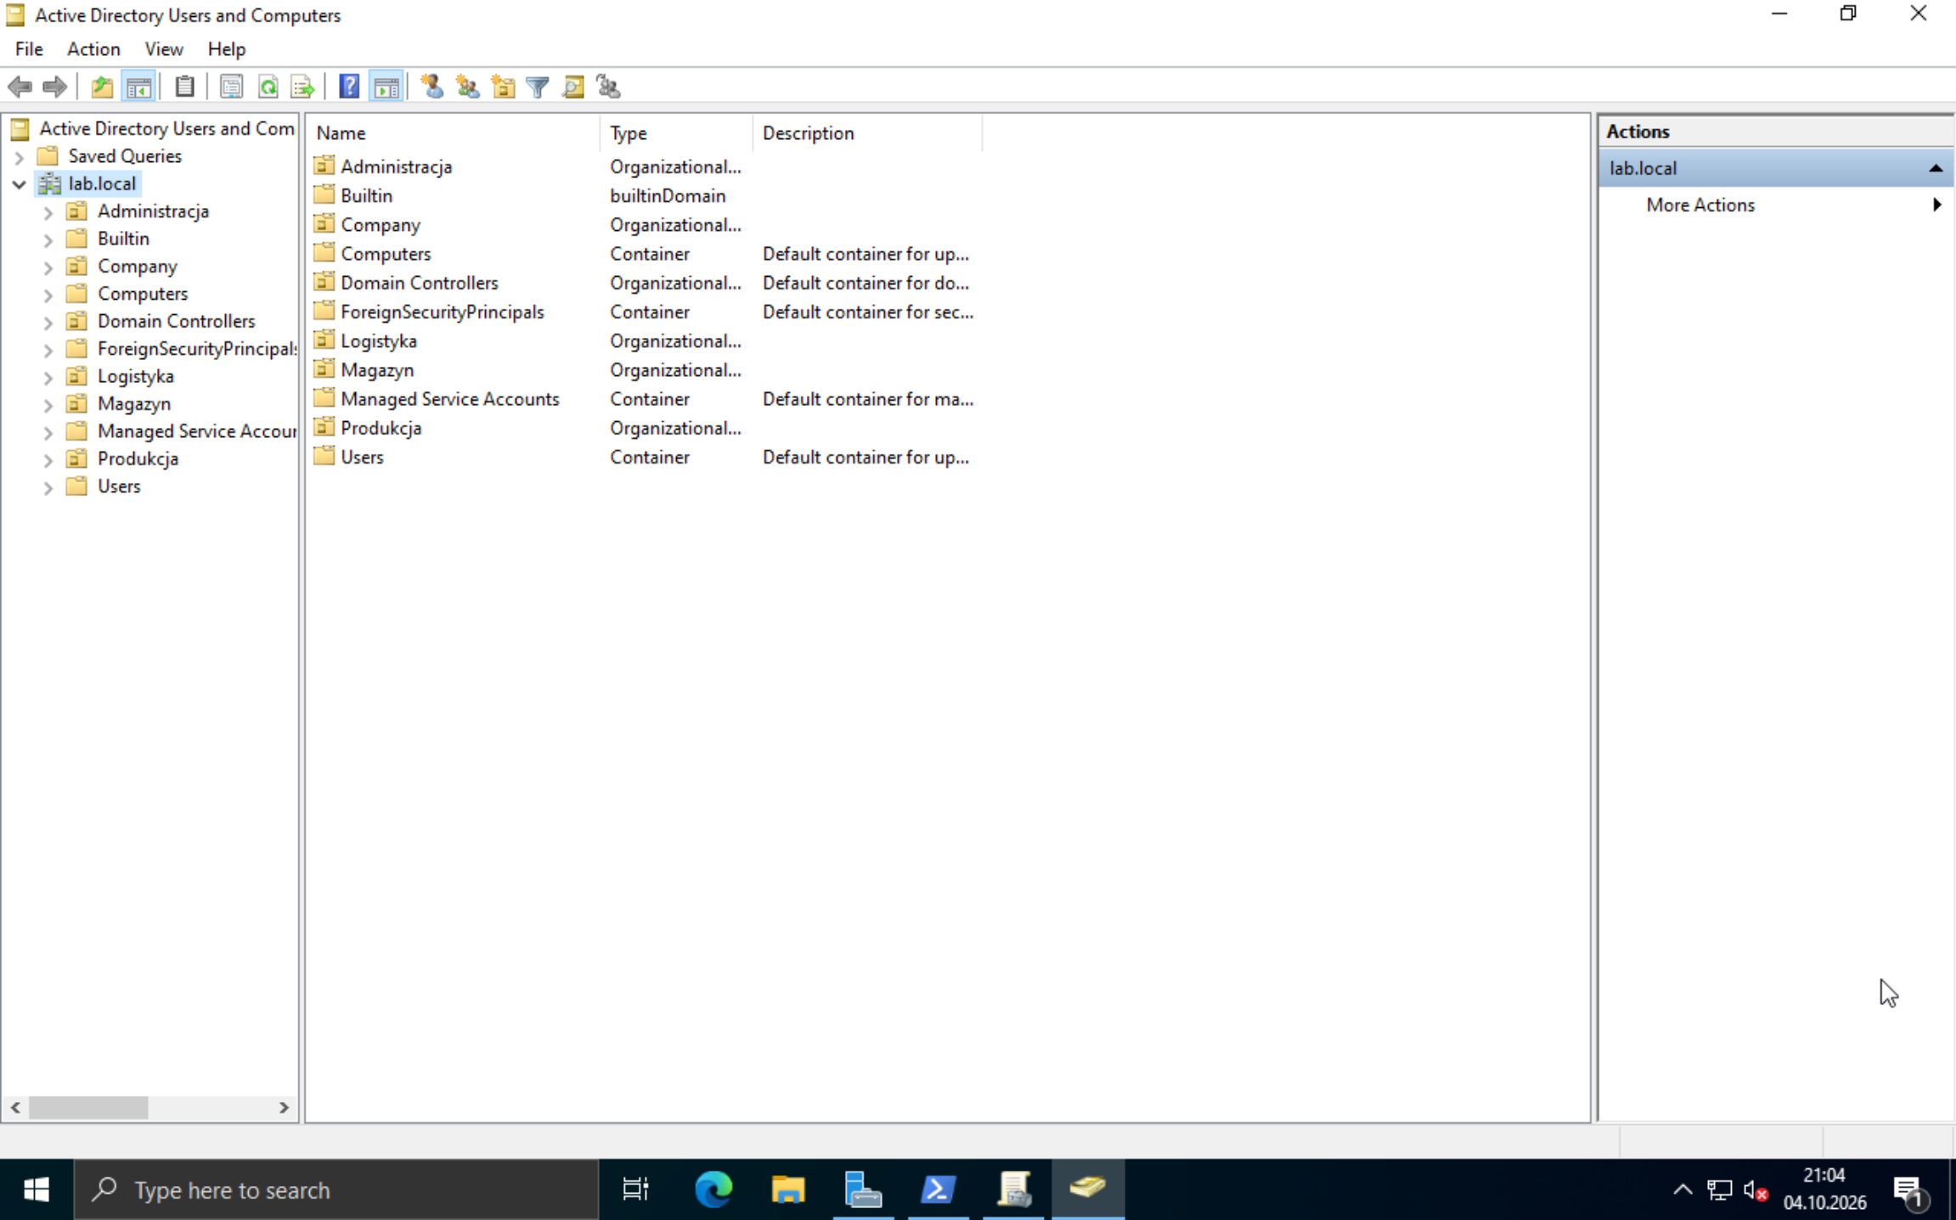This screenshot has height=1220, width=1956.
Task: Expand the Domain Controllers tree node
Action: 48,323
